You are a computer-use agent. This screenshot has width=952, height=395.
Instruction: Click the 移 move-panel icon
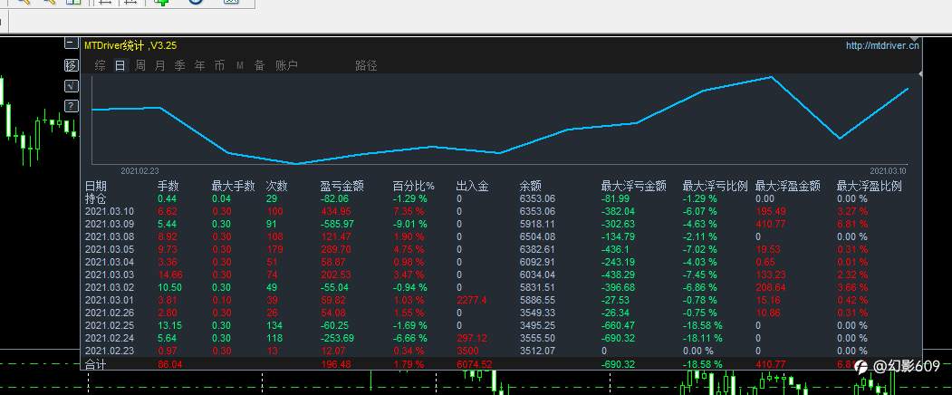pyautogui.click(x=71, y=65)
